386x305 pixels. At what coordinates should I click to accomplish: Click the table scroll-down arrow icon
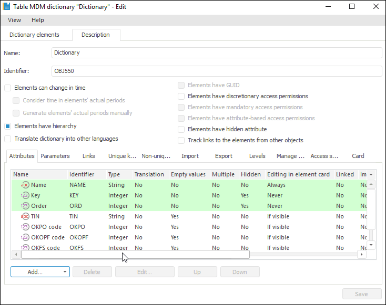[371, 245]
